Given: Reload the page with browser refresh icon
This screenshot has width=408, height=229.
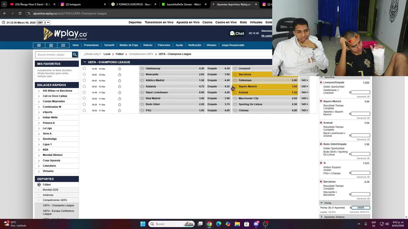Looking at the screenshot, I should (20, 13).
